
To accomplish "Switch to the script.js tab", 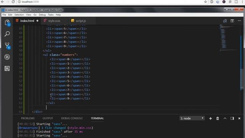I will (81, 21).
